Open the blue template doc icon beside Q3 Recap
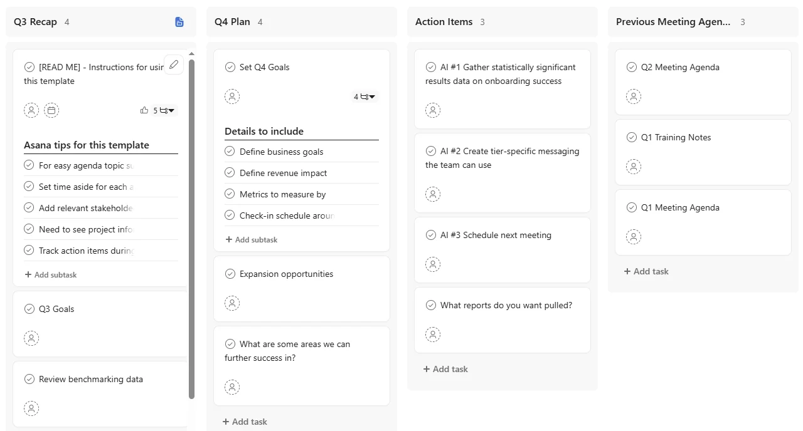Screen dimensions: 803x431 coord(179,22)
